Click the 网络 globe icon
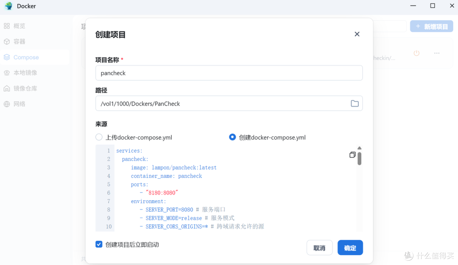This screenshot has height=265, width=458. click(7, 104)
